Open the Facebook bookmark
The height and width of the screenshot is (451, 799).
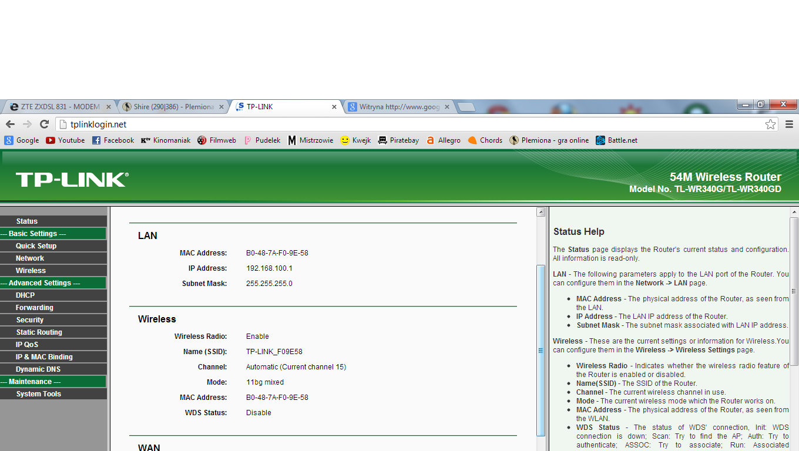tap(113, 140)
